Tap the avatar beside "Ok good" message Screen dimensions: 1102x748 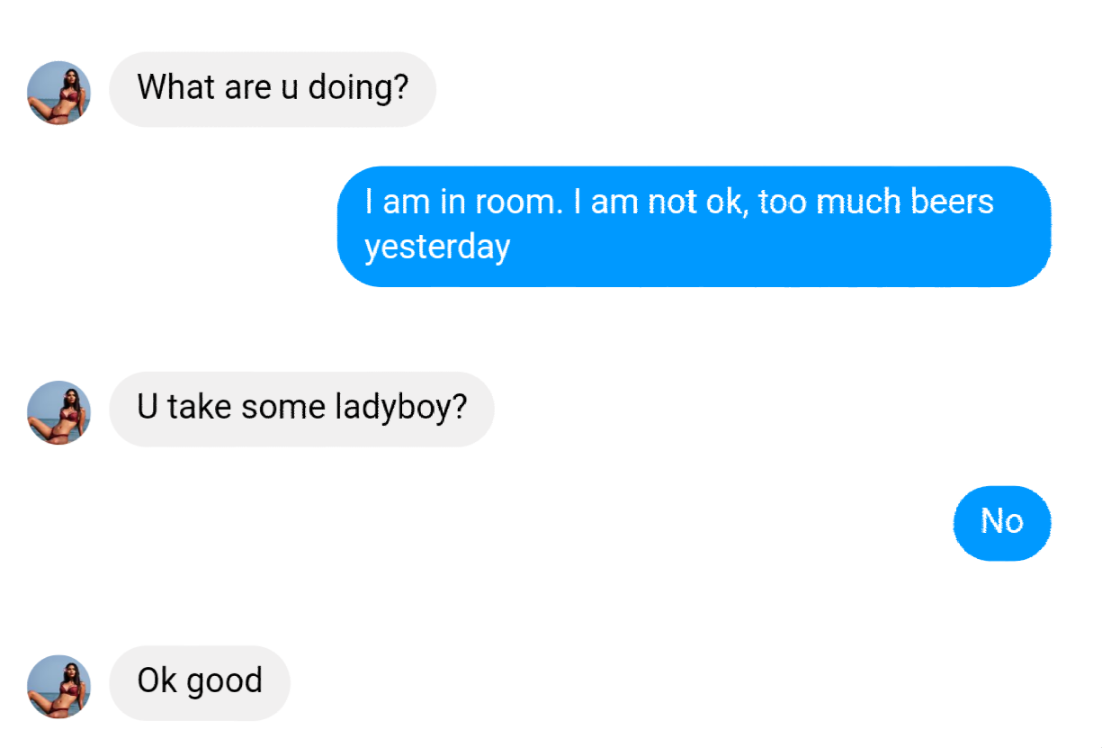[58, 686]
